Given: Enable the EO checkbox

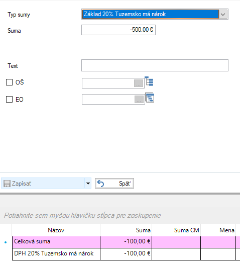Looking at the screenshot, I should tap(10, 99).
